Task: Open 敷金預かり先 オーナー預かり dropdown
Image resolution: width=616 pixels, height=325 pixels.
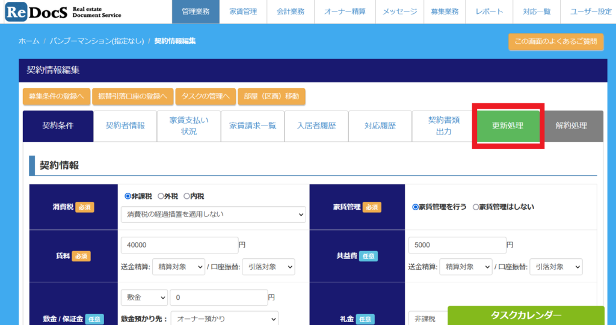Action: point(225,319)
